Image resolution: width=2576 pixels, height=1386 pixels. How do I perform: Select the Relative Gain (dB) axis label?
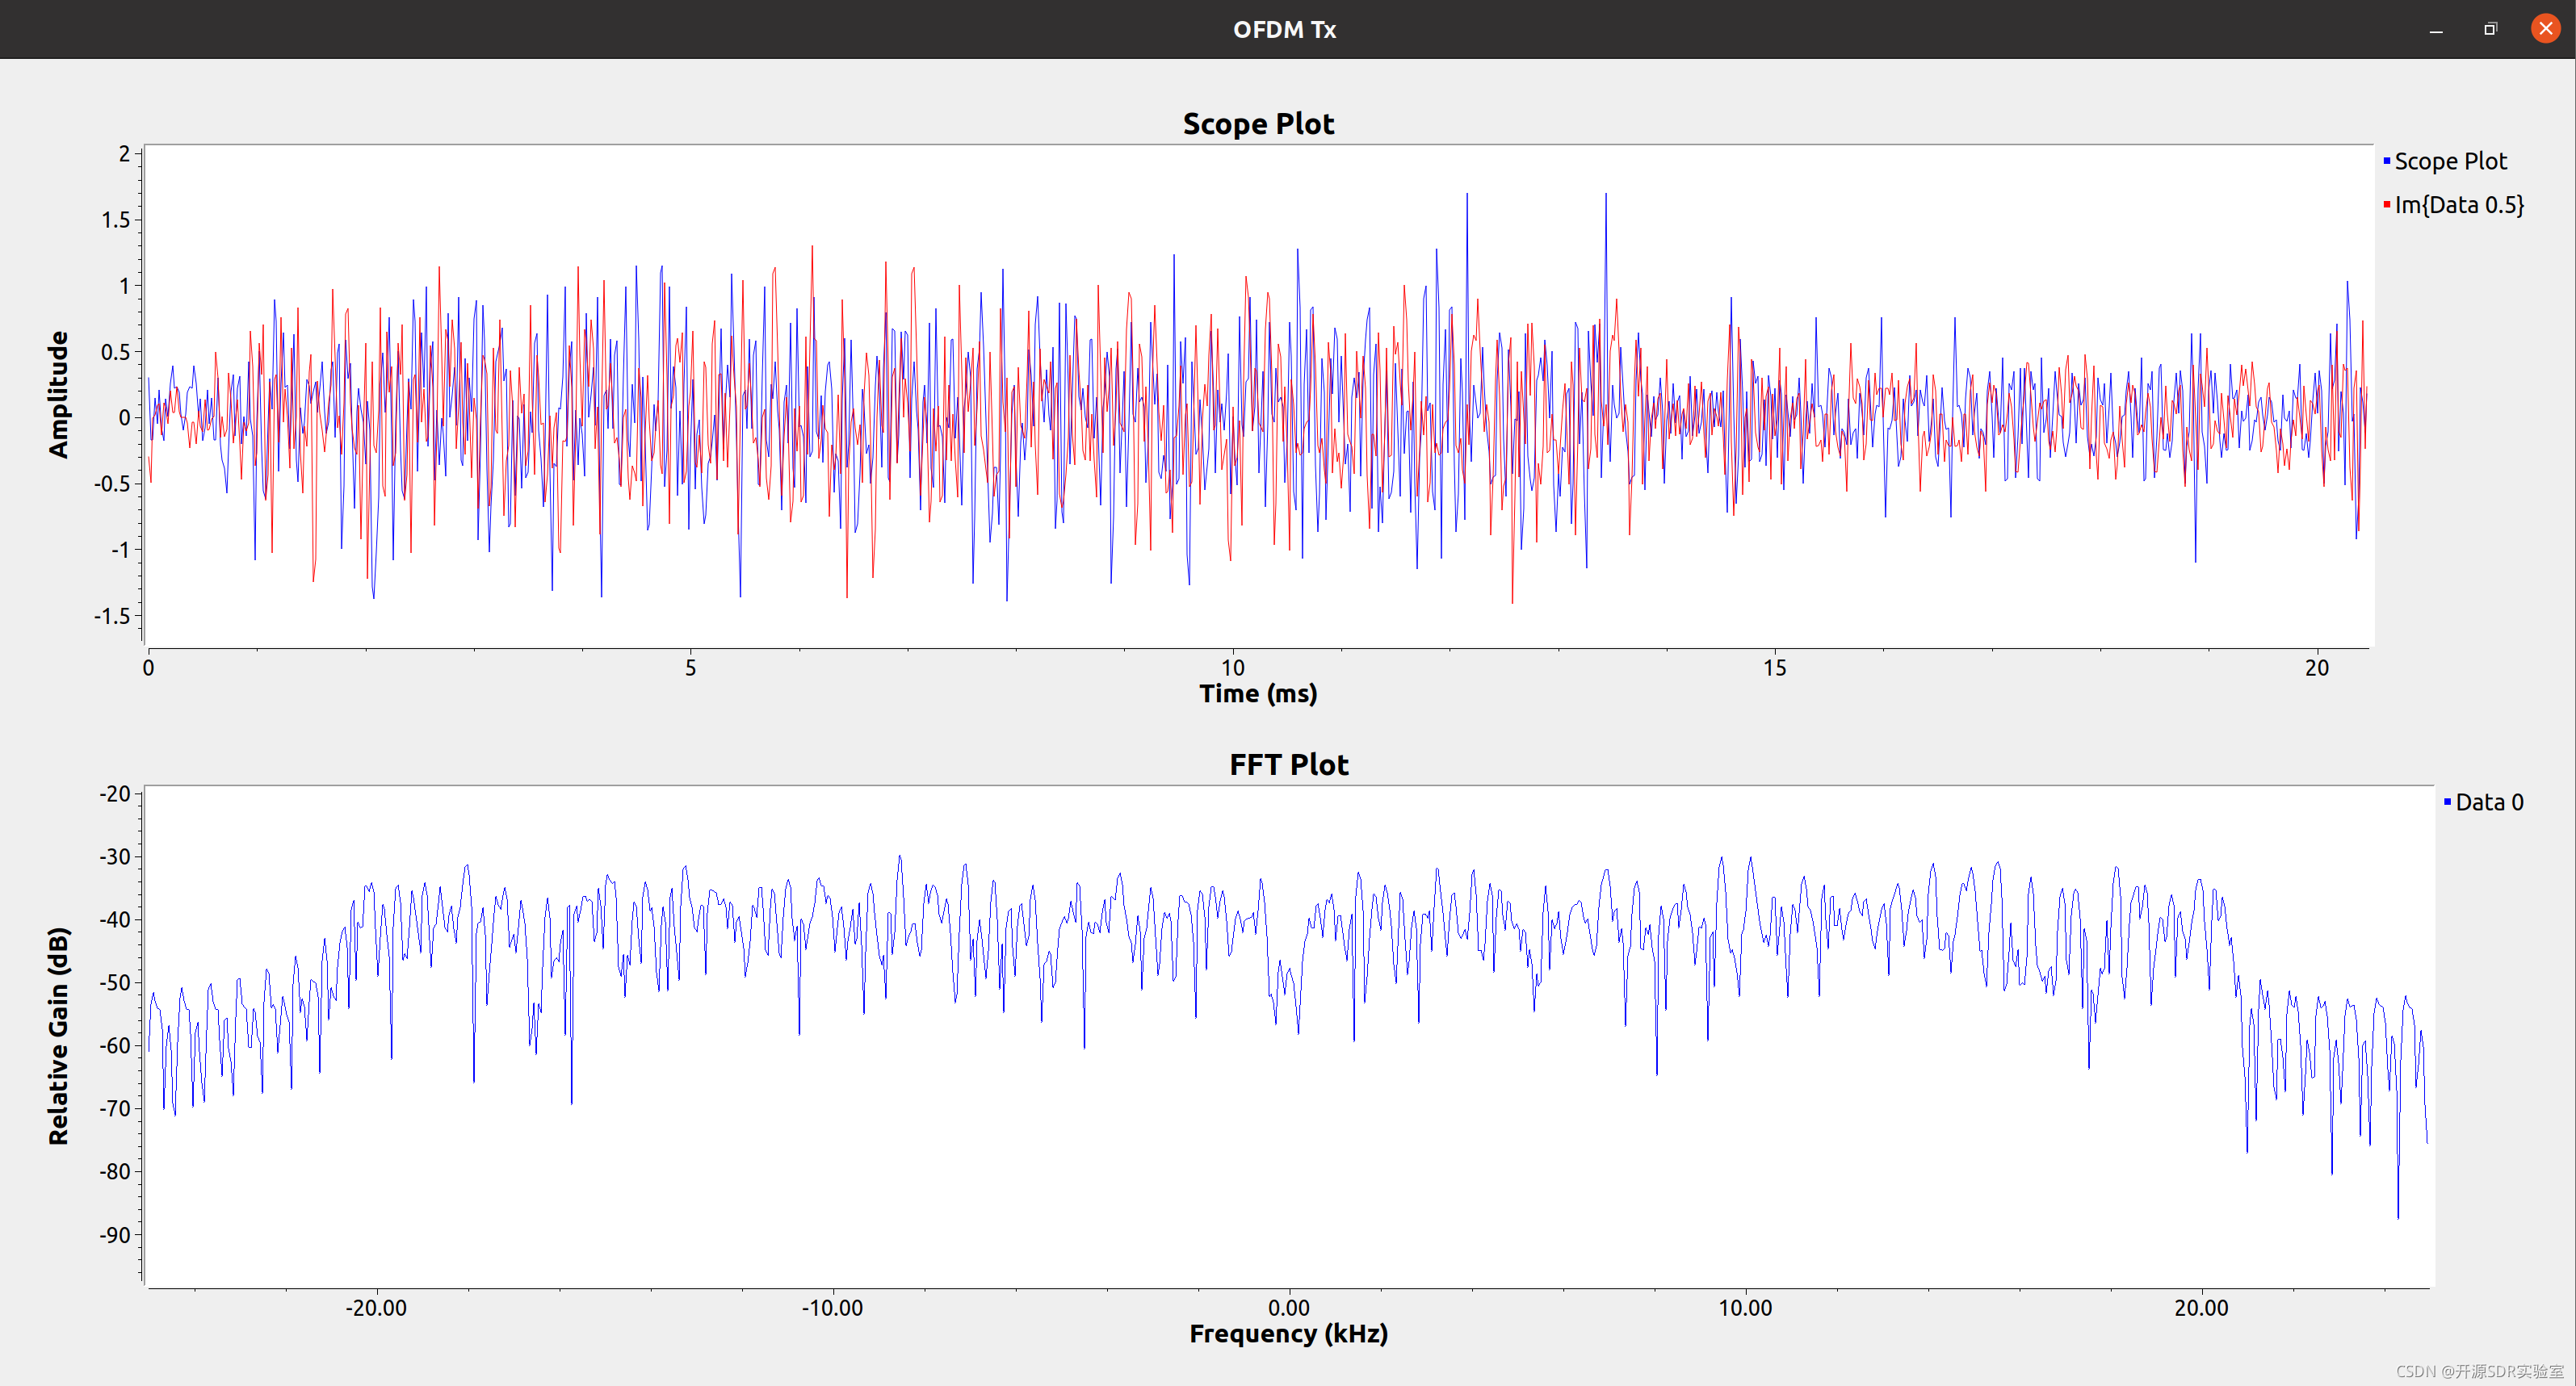[x=59, y=1035]
